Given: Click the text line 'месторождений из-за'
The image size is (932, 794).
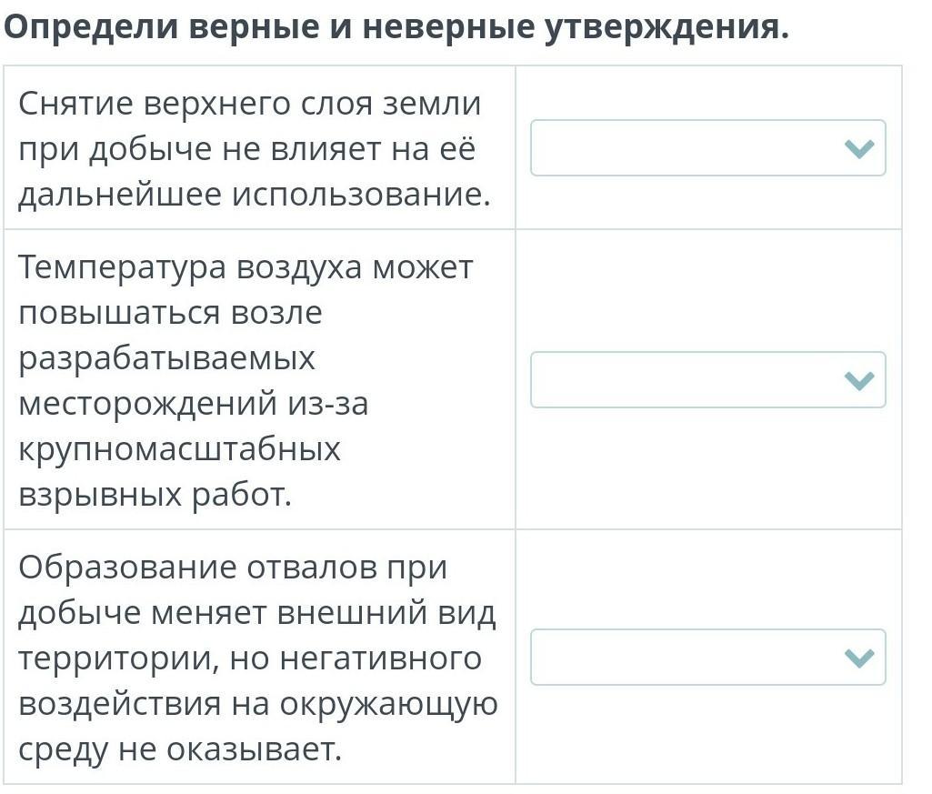Looking at the screenshot, I should tap(193, 403).
